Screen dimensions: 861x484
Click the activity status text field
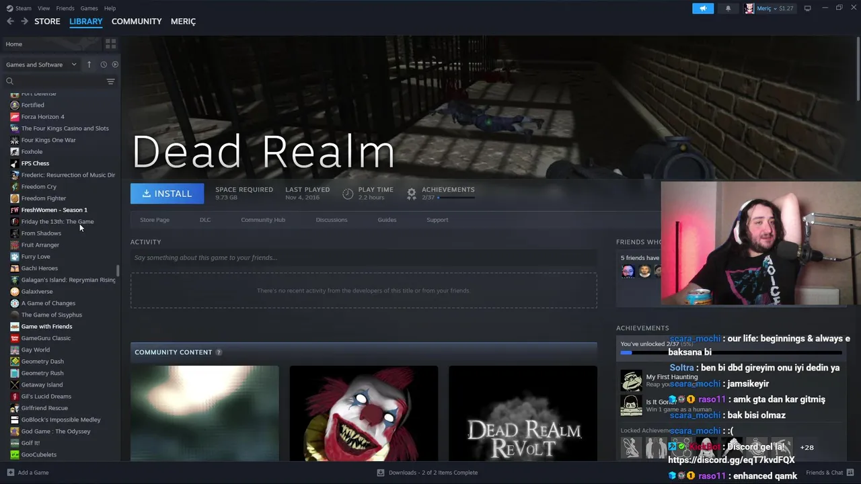pos(363,257)
